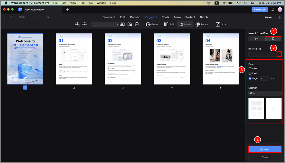Screen dimensions: 285x163
Task: Toggle the sidebar panel icon
Action: [5, 17]
